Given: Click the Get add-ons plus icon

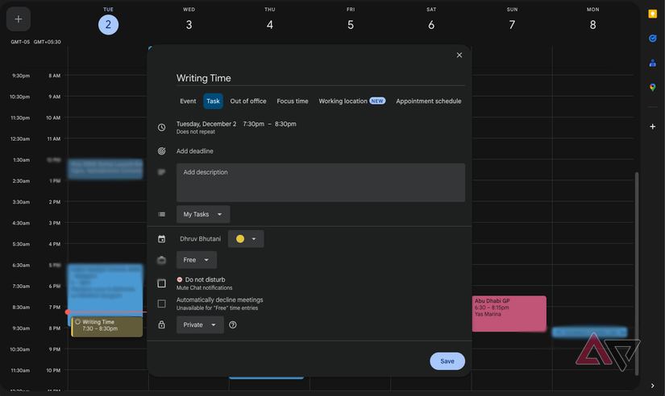Looking at the screenshot, I should click(652, 126).
